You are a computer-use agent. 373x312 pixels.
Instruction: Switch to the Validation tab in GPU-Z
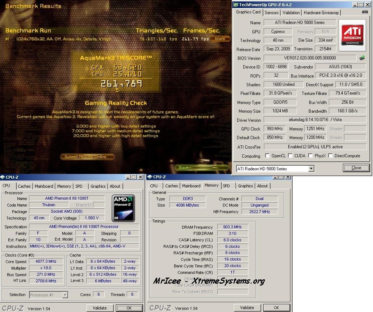click(x=291, y=13)
